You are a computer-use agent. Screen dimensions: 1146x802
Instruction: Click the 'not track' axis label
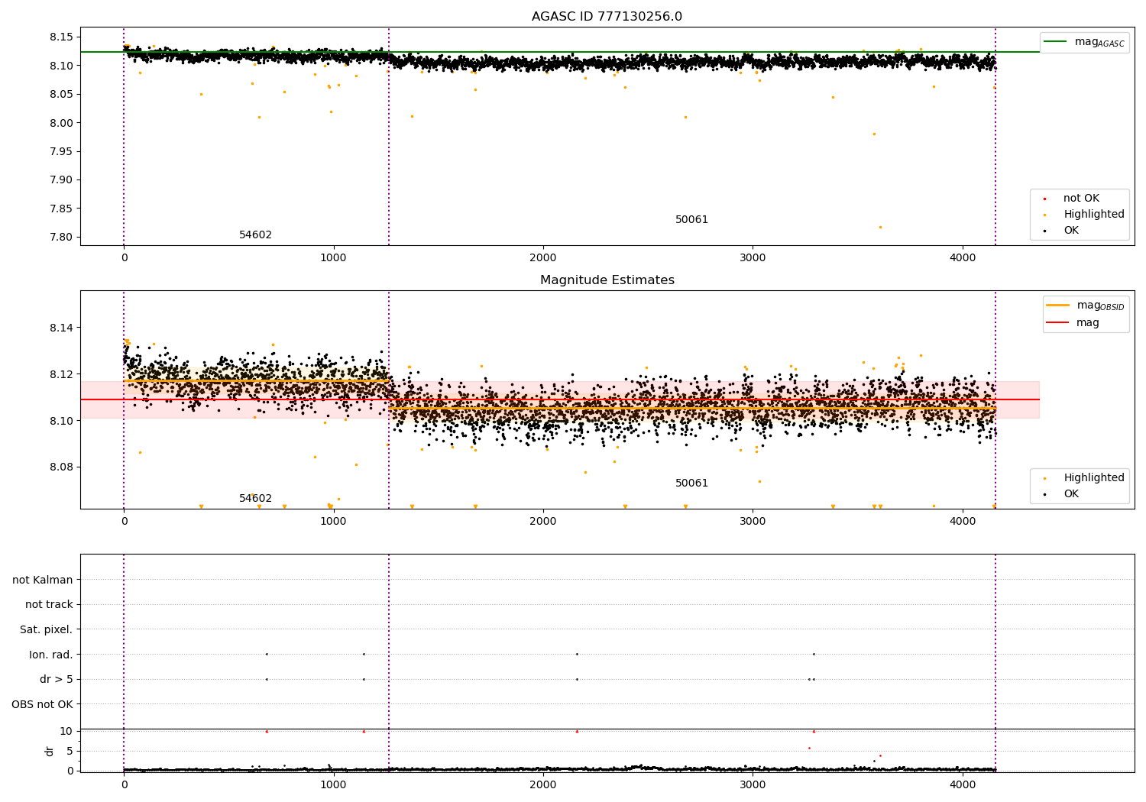coord(49,605)
